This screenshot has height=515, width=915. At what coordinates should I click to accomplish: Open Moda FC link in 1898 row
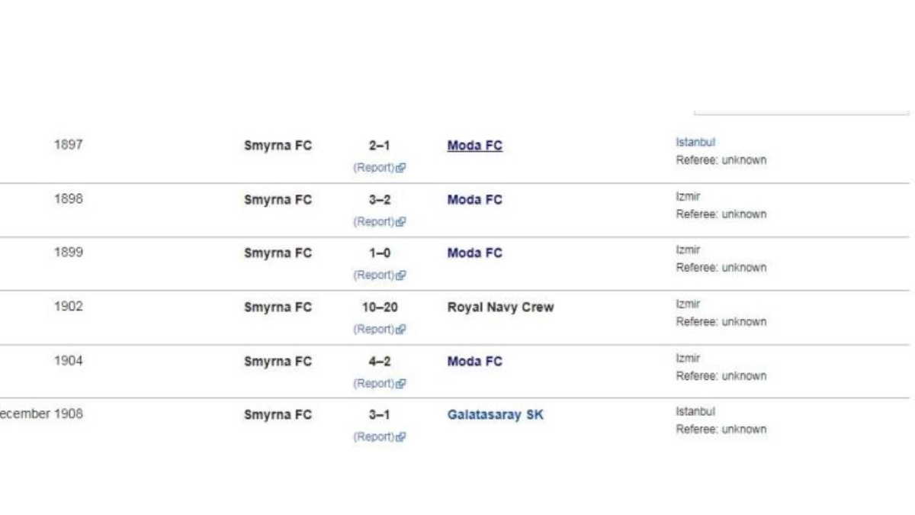click(475, 200)
